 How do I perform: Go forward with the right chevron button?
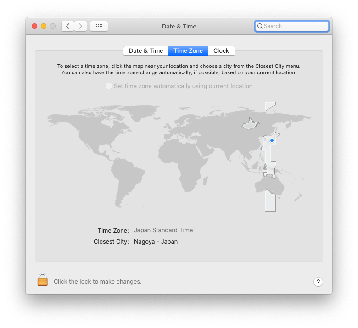tap(80, 26)
